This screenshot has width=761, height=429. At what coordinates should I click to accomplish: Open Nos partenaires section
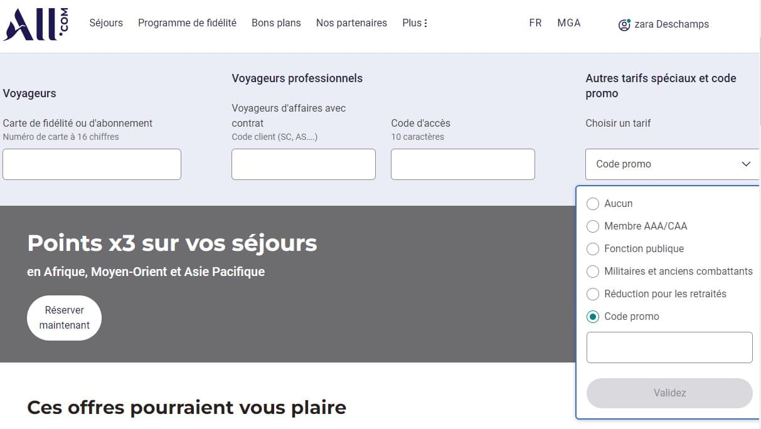[351, 23]
